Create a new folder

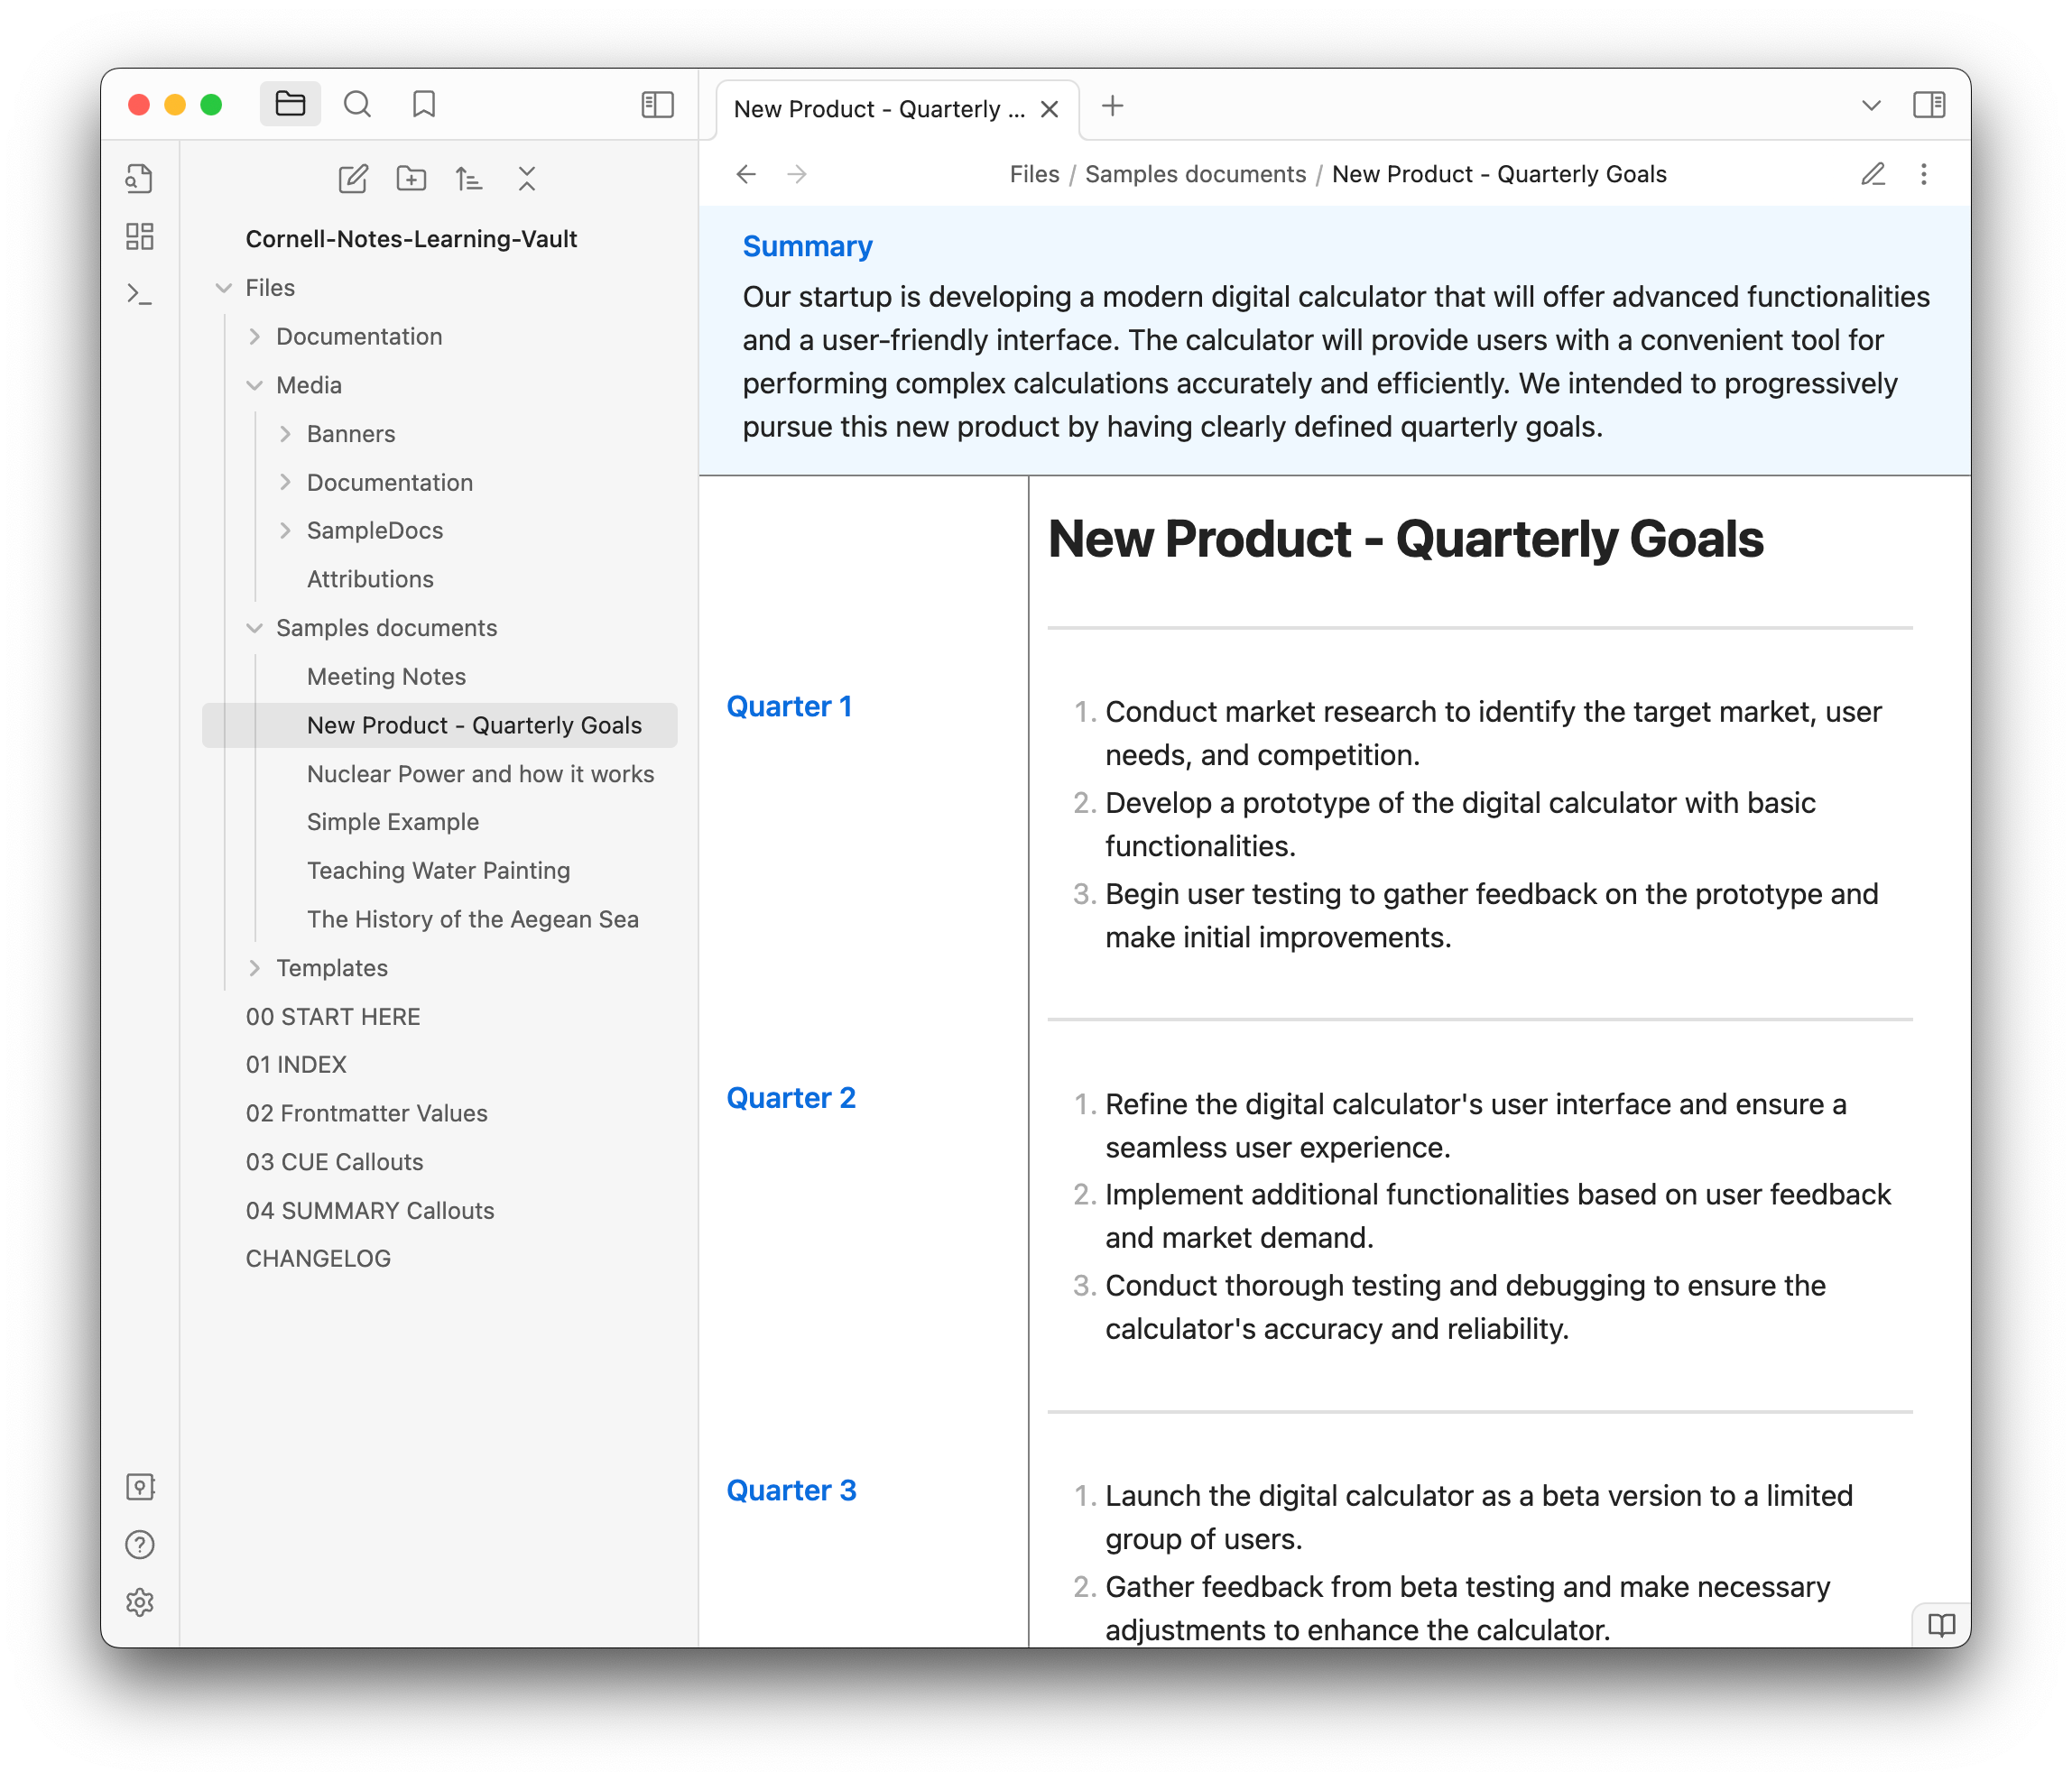click(411, 179)
